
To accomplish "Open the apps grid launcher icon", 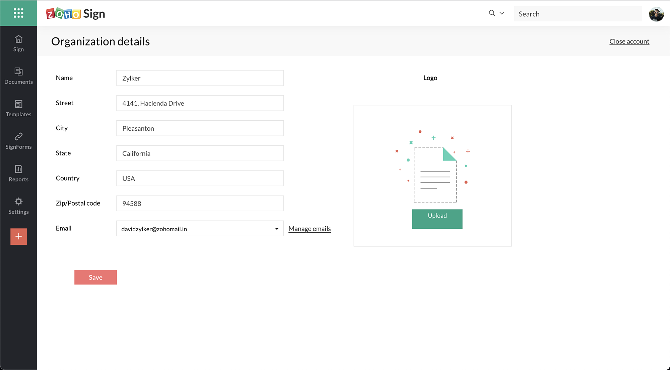I will click(18, 13).
